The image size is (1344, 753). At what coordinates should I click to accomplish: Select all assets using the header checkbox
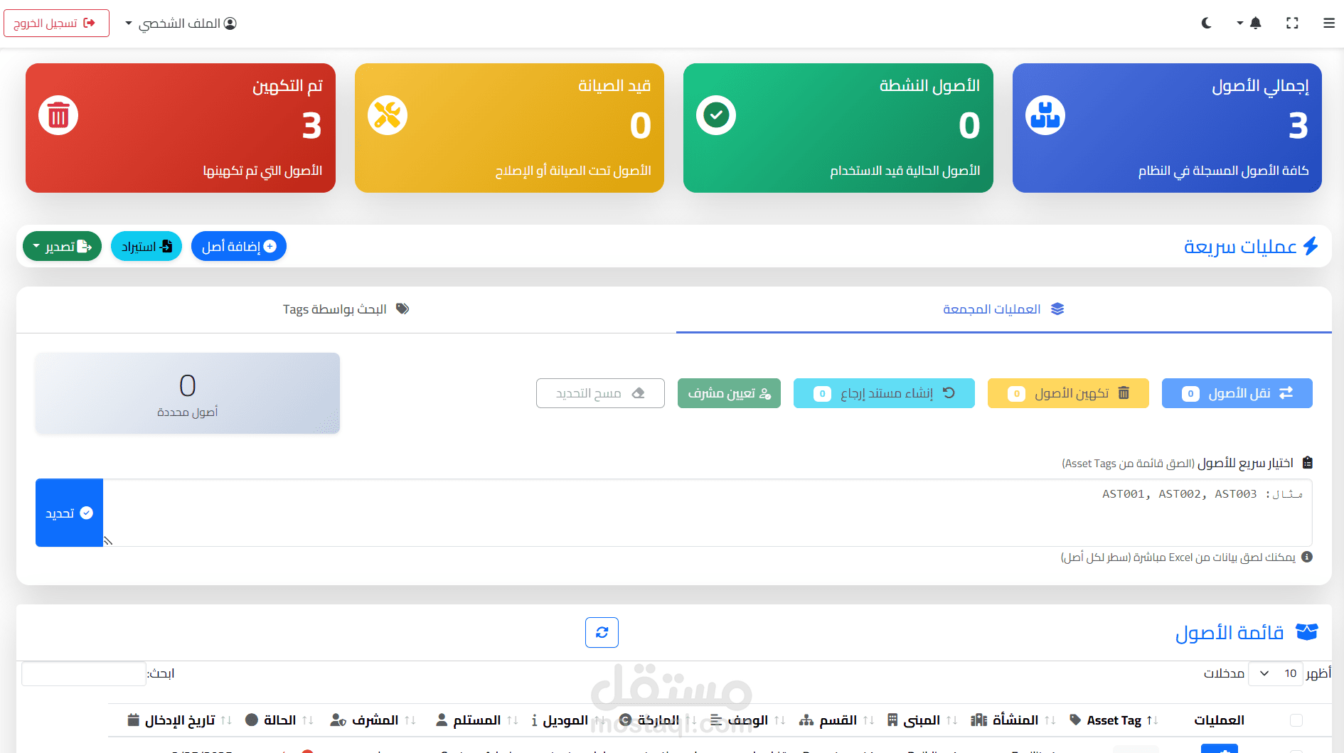pos(1296,720)
